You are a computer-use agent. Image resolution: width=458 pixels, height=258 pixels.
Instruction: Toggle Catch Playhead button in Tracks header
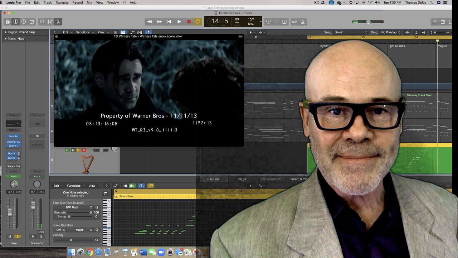148,32
